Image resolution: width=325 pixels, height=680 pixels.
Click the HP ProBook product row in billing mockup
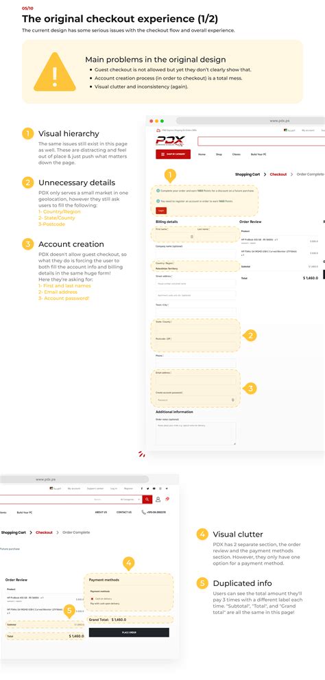pos(280,240)
